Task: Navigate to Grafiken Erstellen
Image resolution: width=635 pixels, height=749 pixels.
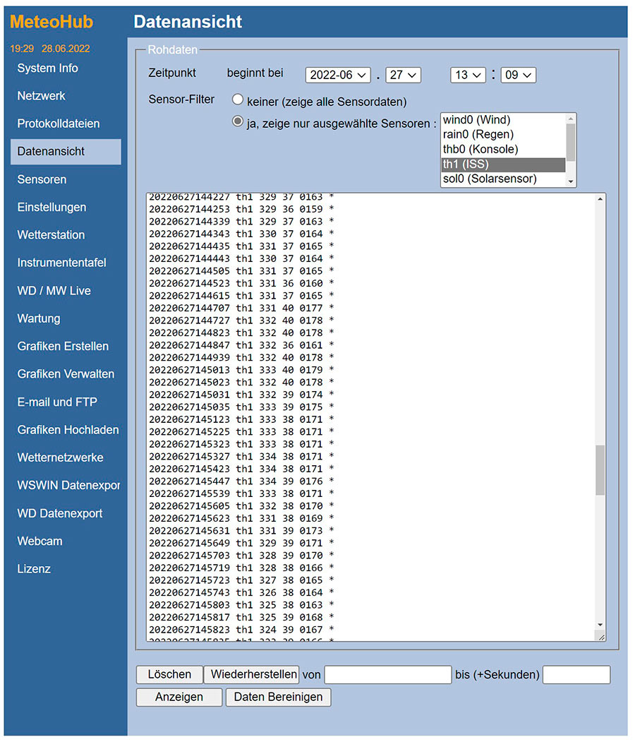Action: coord(63,346)
